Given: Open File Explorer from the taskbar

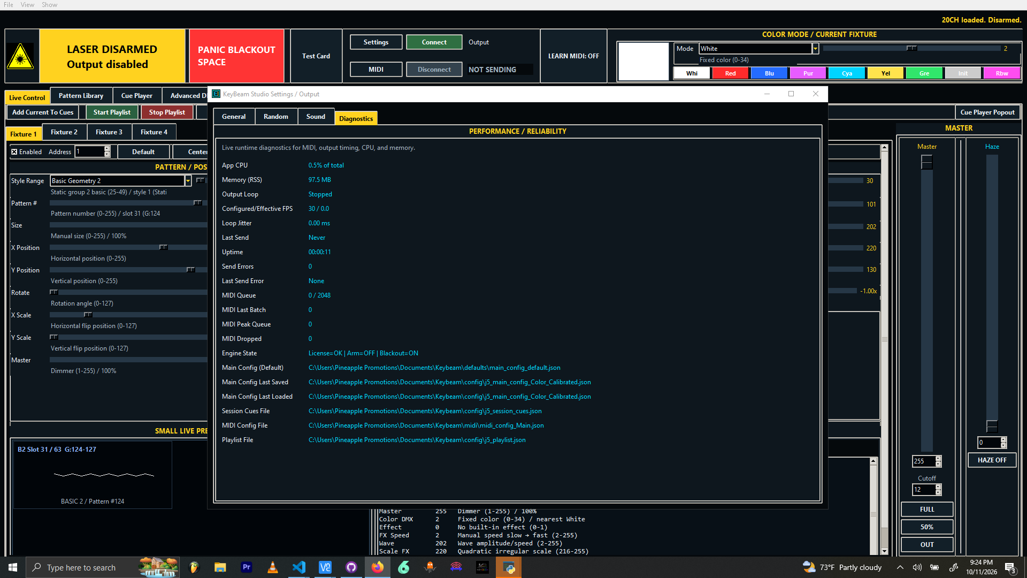Looking at the screenshot, I should click(220, 567).
